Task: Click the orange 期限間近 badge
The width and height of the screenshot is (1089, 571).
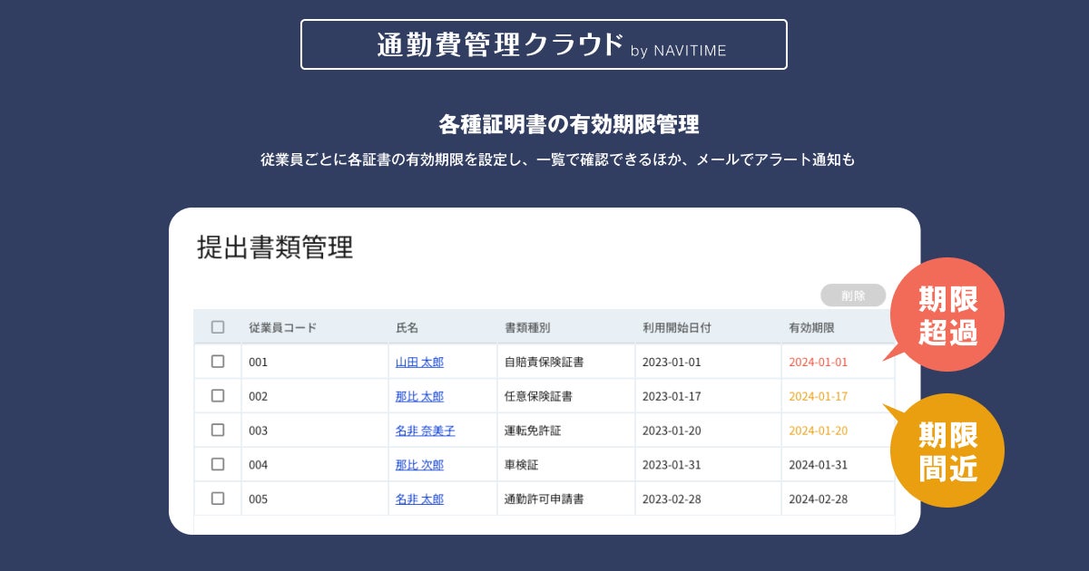Action: (947, 450)
